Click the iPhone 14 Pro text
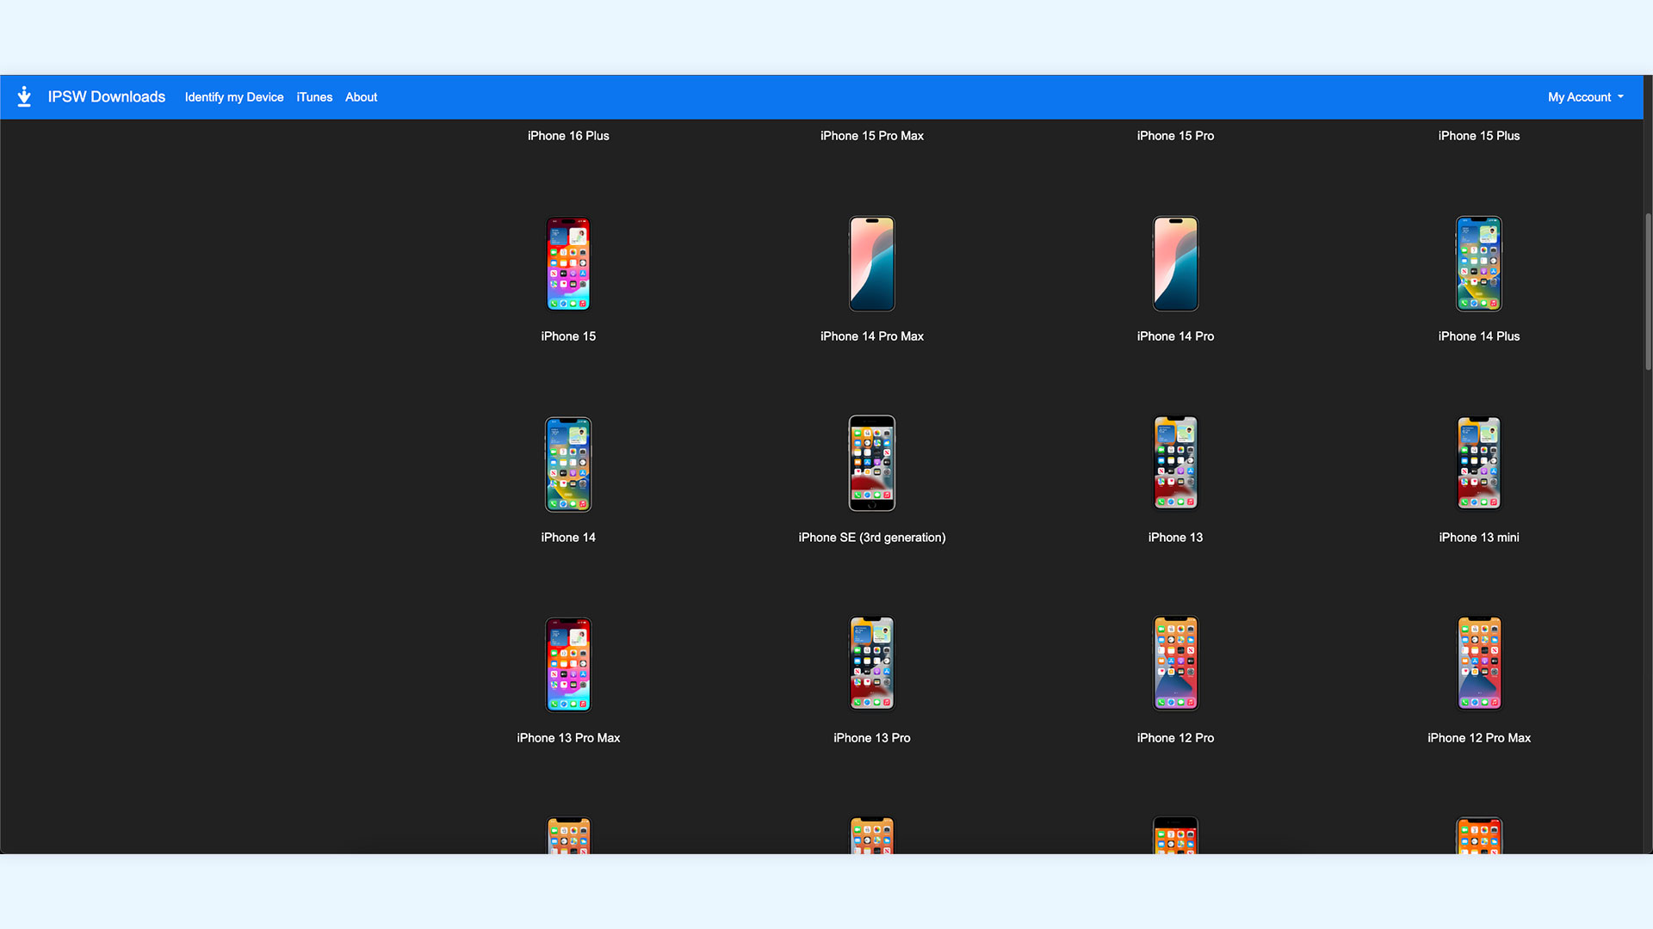This screenshot has width=1653, height=929. [x=1175, y=336]
